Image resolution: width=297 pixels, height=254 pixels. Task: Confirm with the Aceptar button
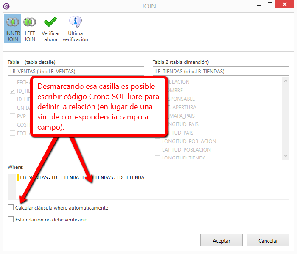click(x=221, y=240)
